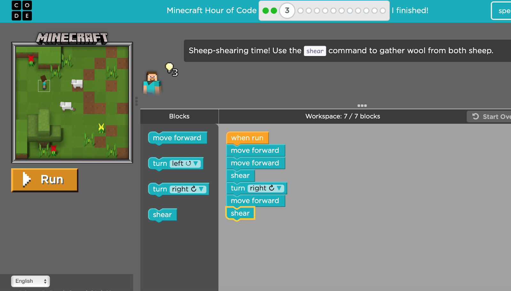Screen dimensions: 511x291
Task: Click the three-dot resize grip above workspace
Action: click(x=362, y=106)
